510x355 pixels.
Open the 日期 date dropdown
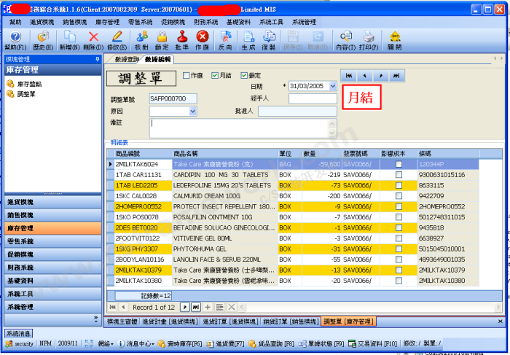coord(332,86)
